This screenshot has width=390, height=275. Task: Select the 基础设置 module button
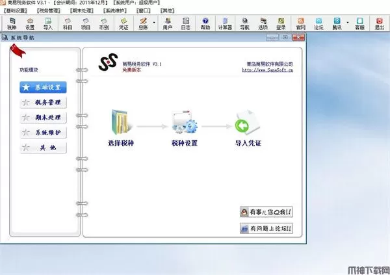(43, 87)
